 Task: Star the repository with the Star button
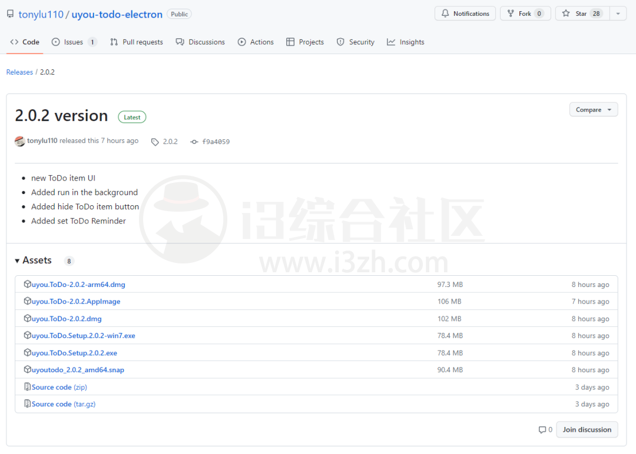pos(582,14)
